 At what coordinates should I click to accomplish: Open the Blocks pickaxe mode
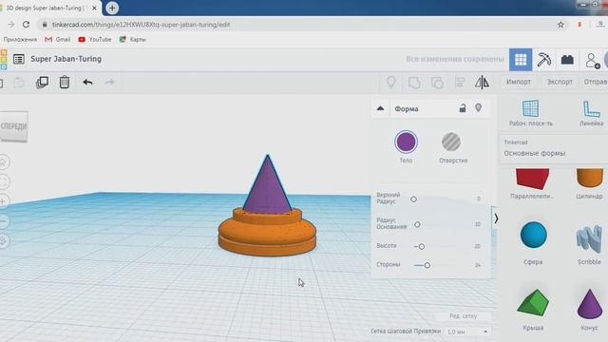pyautogui.click(x=544, y=59)
